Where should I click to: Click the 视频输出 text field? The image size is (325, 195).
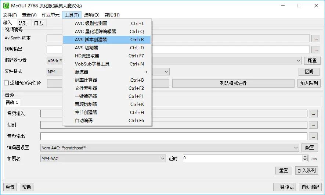[178, 50]
